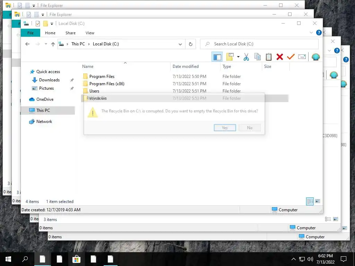Go back with the Back arrow
355x266 pixels.
(27, 44)
